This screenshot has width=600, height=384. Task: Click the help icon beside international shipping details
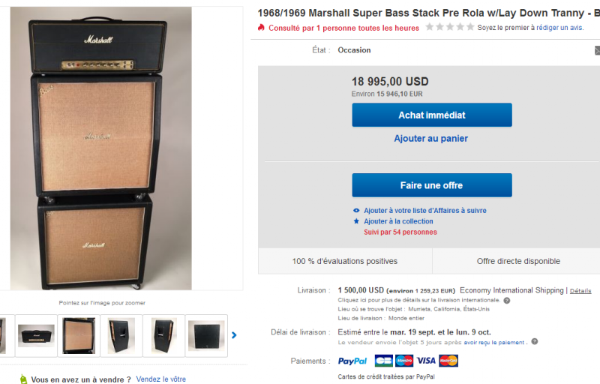(507, 300)
